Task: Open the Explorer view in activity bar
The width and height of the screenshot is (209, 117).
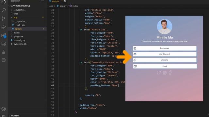Action: pos(4,2)
